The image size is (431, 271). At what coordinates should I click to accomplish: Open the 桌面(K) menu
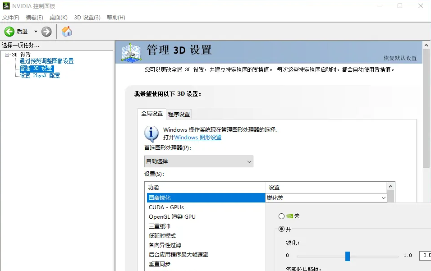(x=58, y=17)
